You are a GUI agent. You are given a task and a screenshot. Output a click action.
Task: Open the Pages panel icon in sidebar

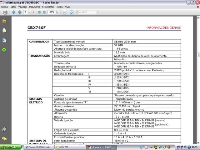click(x=4, y=31)
